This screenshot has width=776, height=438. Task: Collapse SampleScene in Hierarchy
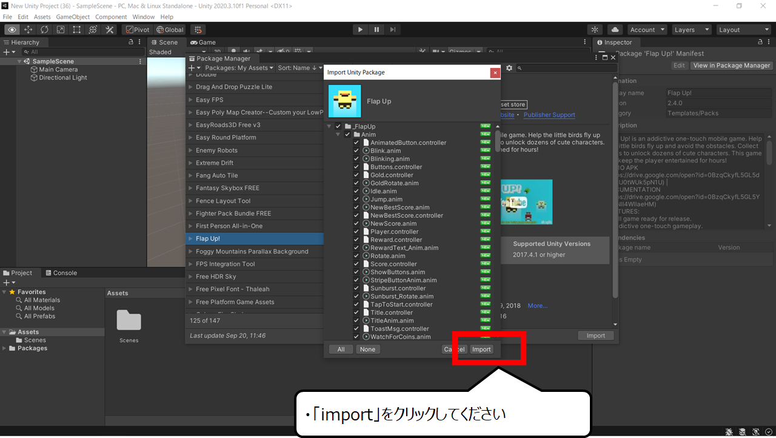pos(19,61)
